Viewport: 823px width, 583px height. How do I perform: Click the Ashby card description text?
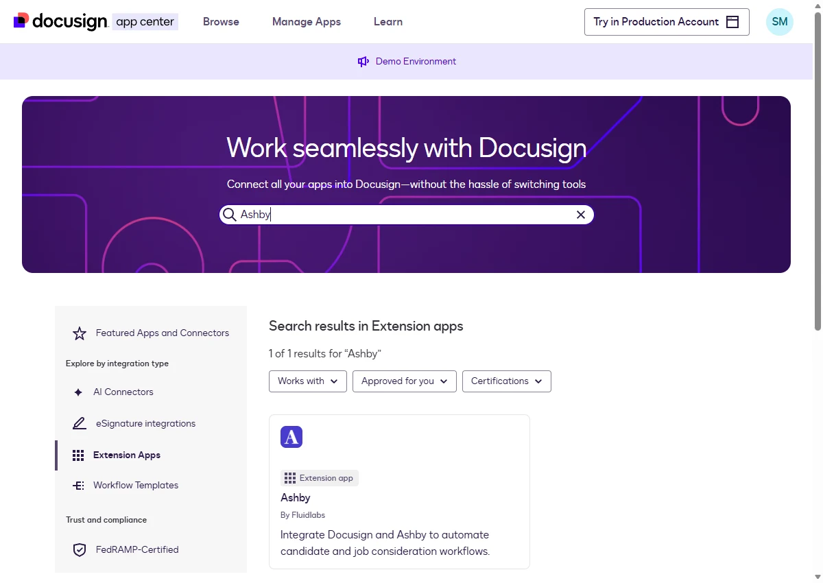tap(385, 543)
